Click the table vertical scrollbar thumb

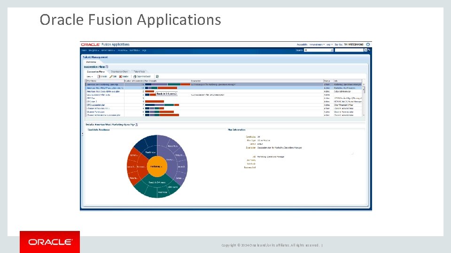pos(364,90)
